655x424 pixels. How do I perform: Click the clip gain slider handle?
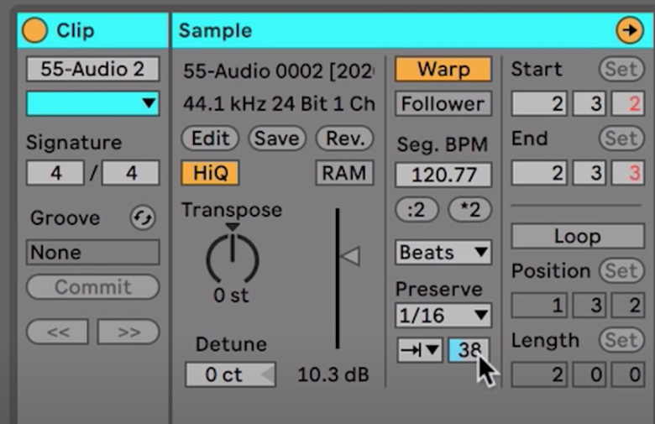pos(350,256)
